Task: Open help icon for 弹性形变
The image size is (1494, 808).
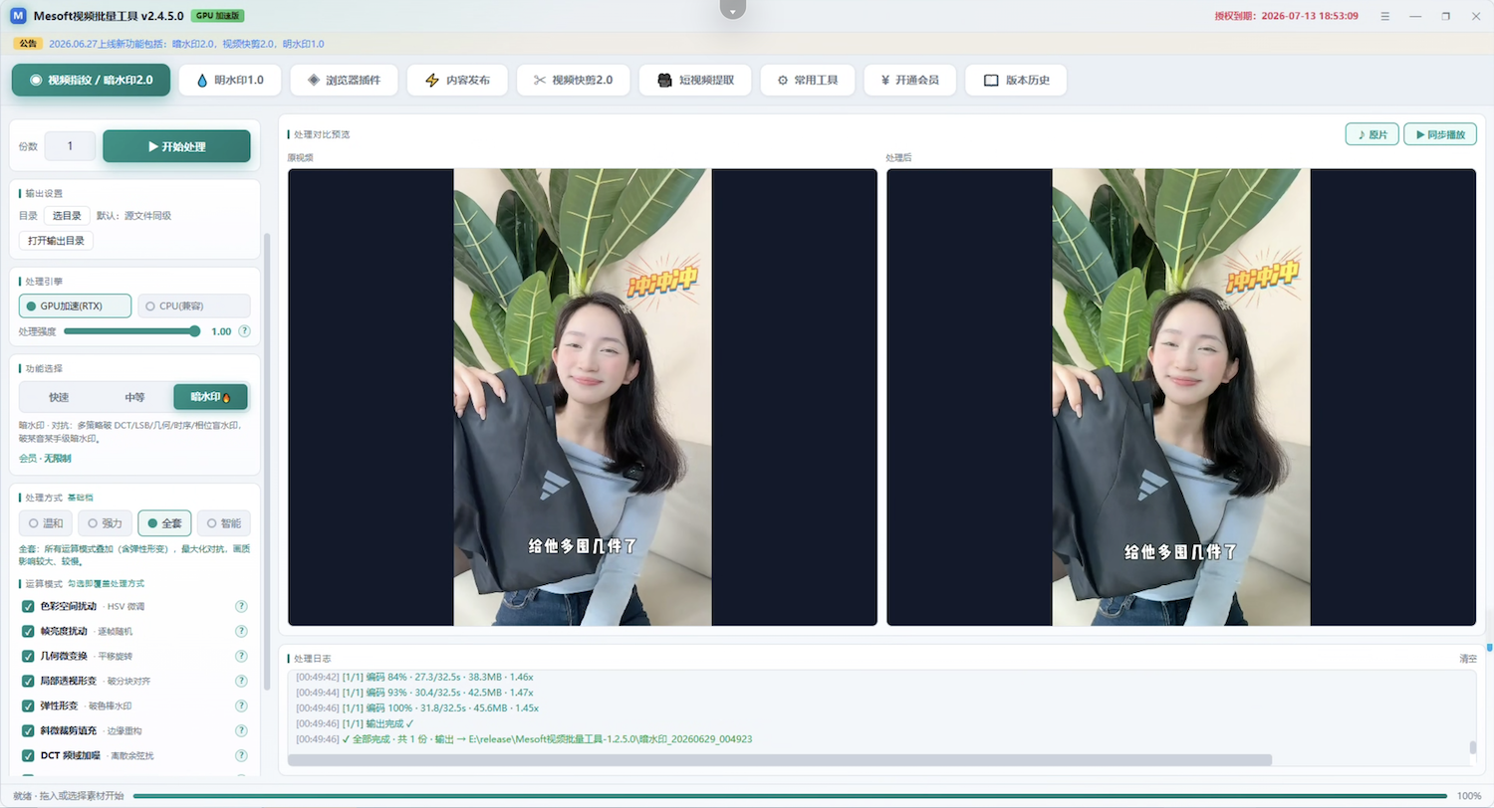Action: point(241,706)
